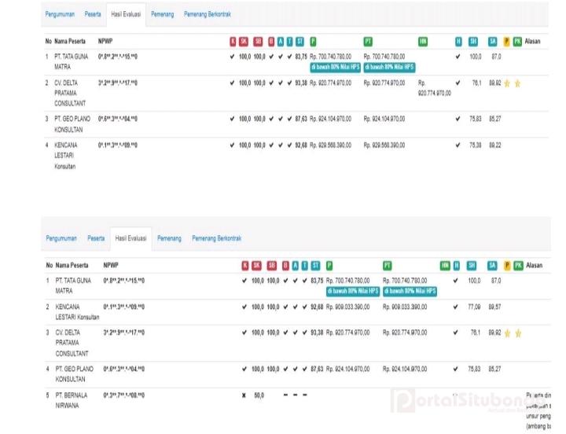Click the blue SH badge in the upper table header
The height and width of the screenshot is (434, 566).
tap(473, 40)
